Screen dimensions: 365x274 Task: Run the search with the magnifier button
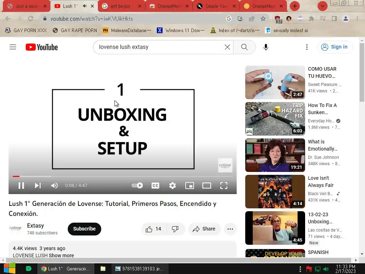point(245,47)
